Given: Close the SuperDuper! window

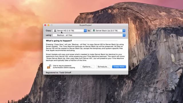Looking at the screenshot, I should (x=45, y=25).
